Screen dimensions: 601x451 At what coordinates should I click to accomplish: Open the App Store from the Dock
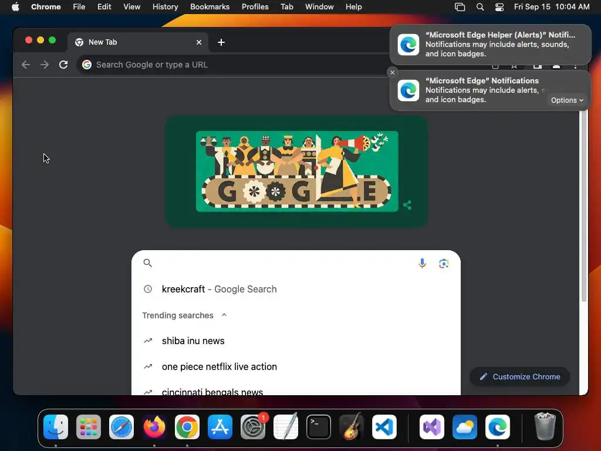click(x=220, y=427)
